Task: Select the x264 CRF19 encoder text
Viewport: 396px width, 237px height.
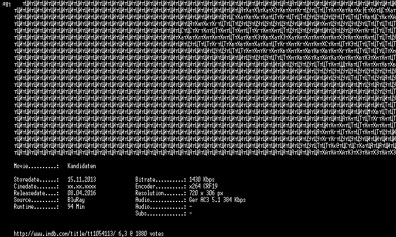Action: tap(203, 186)
